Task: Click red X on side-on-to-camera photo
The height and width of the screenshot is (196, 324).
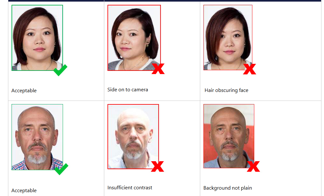Action: click(x=158, y=69)
